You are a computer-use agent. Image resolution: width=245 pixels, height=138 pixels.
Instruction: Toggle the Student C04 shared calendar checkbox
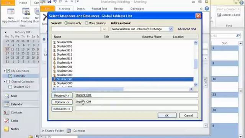[10, 87]
